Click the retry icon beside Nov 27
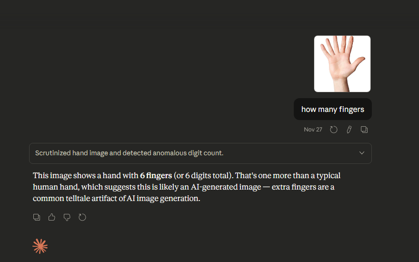The height and width of the screenshot is (262, 419). coord(334,130)
